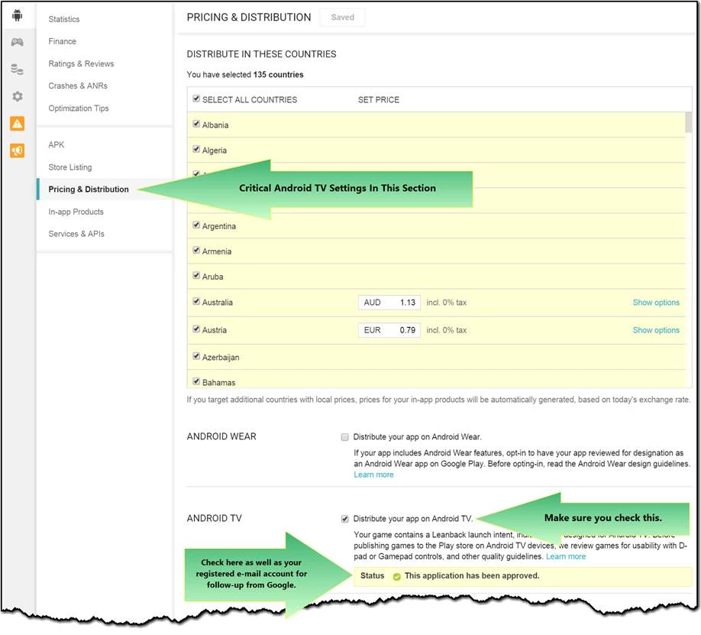Click the approved status green check icon

[396, 577]
